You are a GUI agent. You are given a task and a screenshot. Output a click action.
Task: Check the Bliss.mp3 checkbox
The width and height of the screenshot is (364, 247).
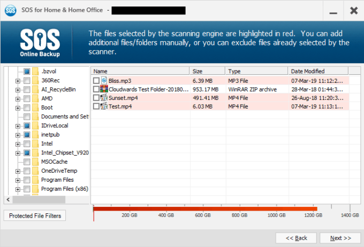click(96, 81)
